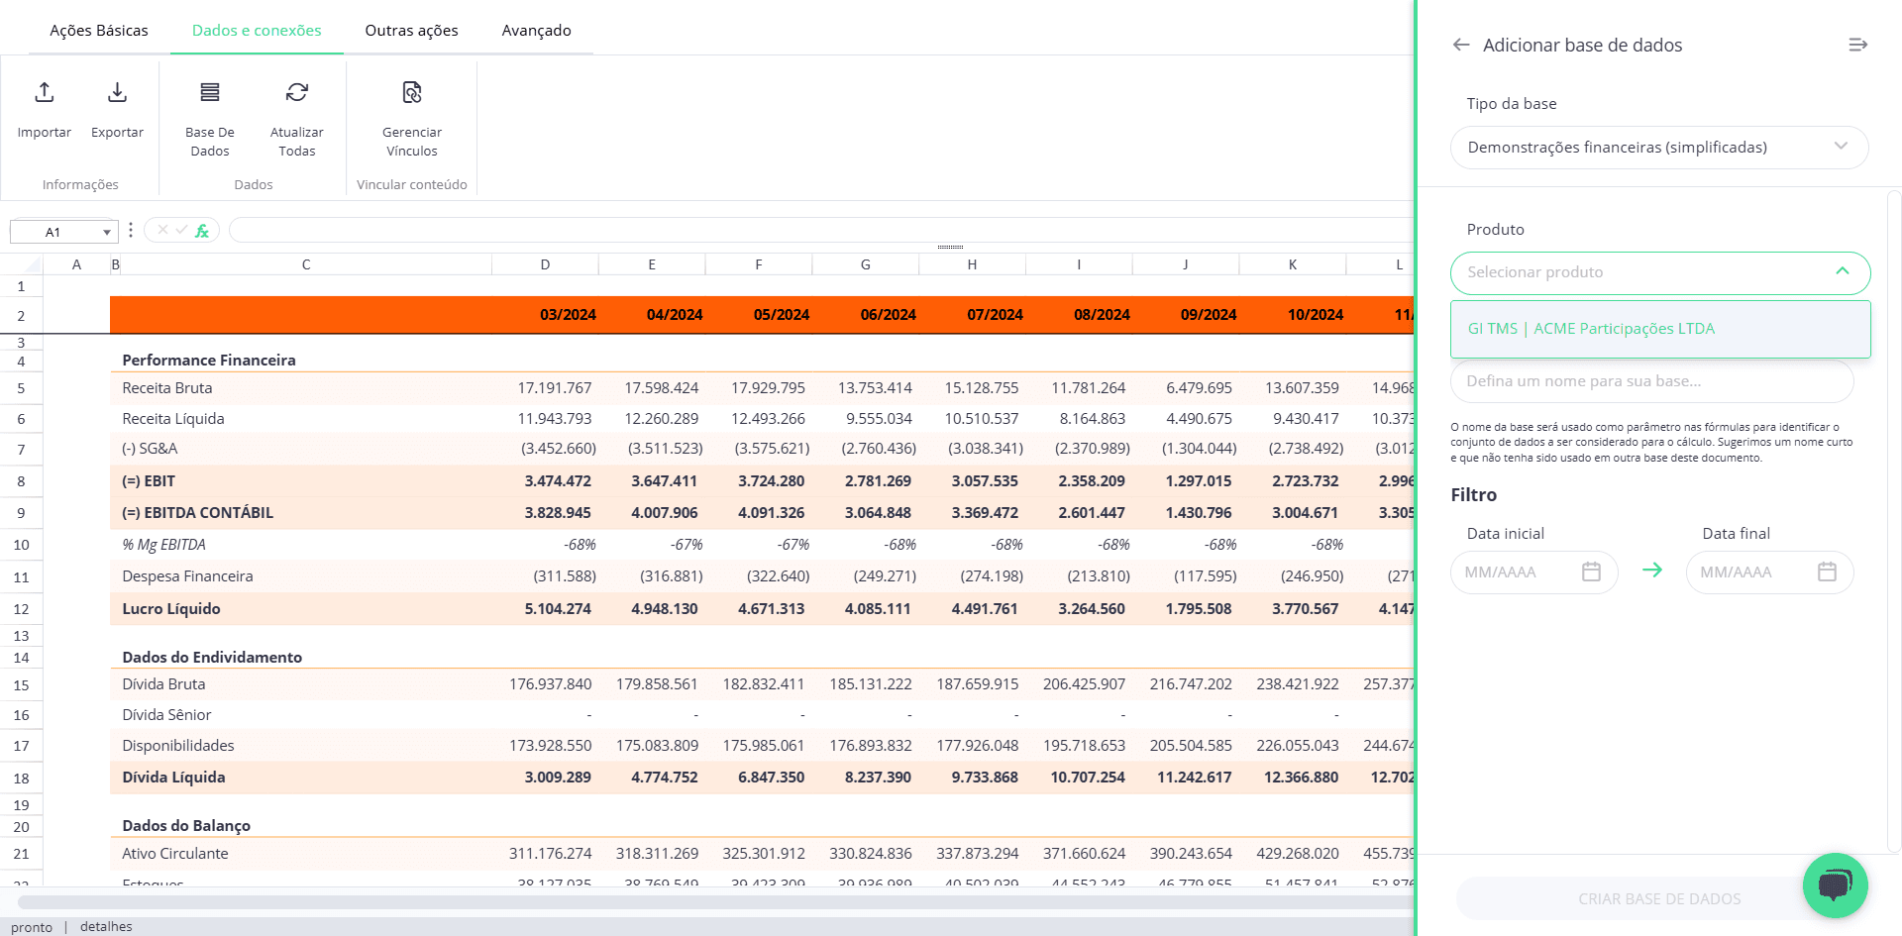Select the Receita Bruta row label
Viewport: 1902px width, 936px height.
[167, 387]
